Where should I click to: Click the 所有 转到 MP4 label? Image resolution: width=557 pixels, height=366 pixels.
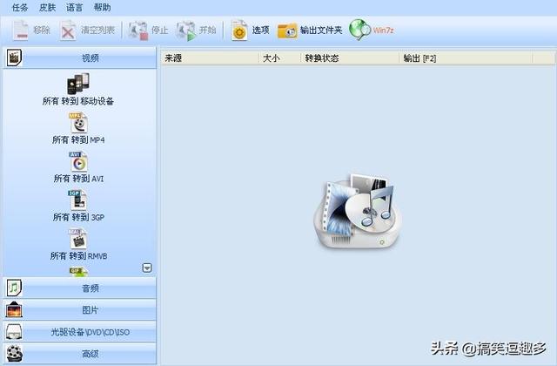78,139
